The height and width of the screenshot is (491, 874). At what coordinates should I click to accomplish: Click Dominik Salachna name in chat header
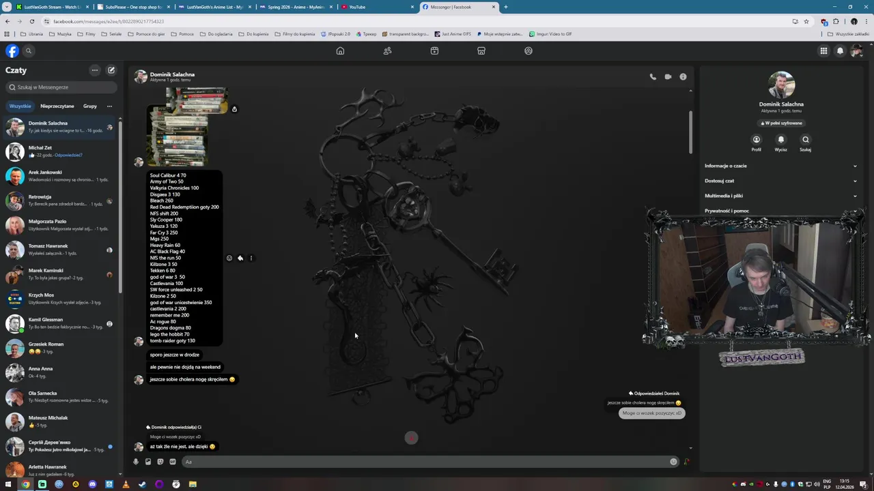pyautogui.click(x=172, y=74)
